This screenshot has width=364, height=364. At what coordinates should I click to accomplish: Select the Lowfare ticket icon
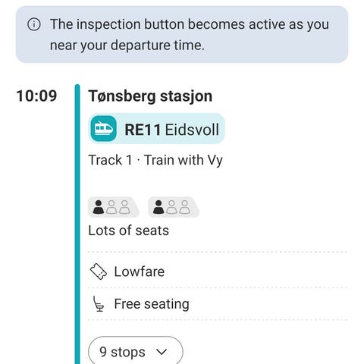point(99,271)
